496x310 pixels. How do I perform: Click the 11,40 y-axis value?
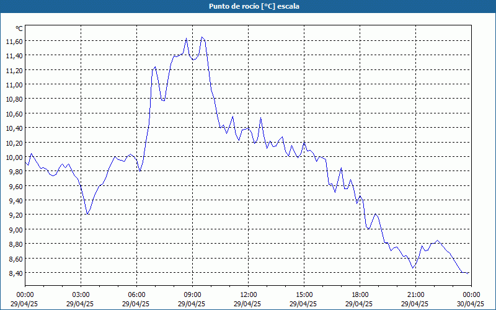(x=14, y=56)
